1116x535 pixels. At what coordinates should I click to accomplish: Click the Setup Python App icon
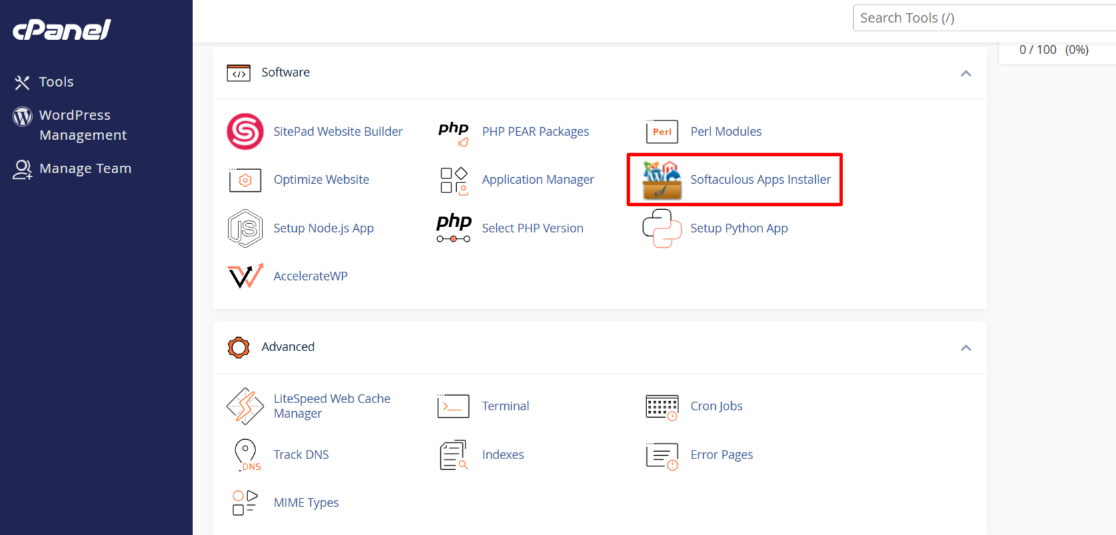point(662,229)
